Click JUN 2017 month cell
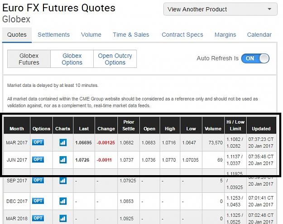Screen dimensions: 283x224 click(x=17, y=160)
